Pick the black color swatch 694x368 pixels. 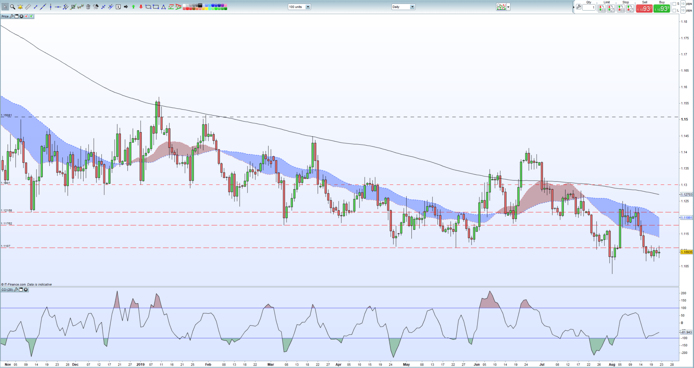tap(200, 5)
